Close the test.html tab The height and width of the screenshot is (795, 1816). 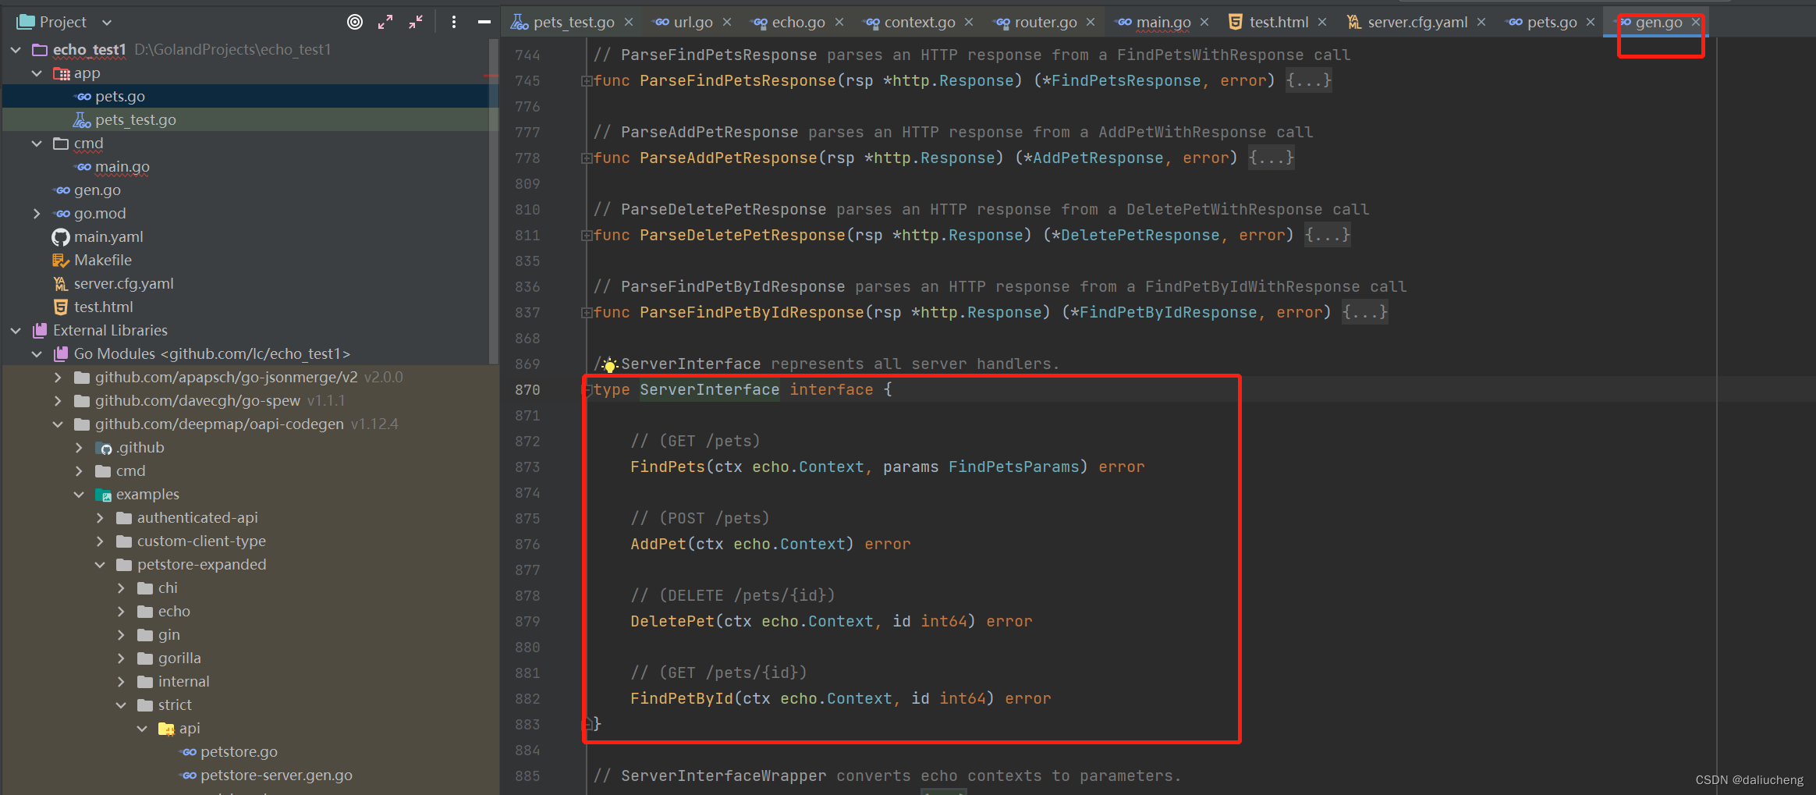click(1322, 23)
